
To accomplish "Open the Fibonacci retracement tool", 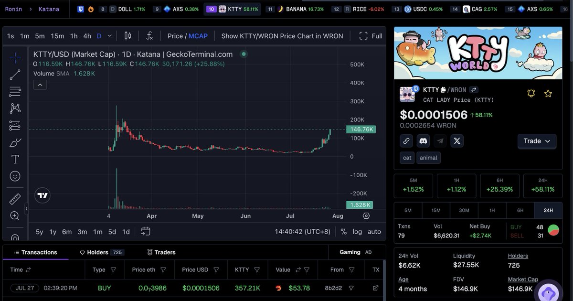I will 15,91.
